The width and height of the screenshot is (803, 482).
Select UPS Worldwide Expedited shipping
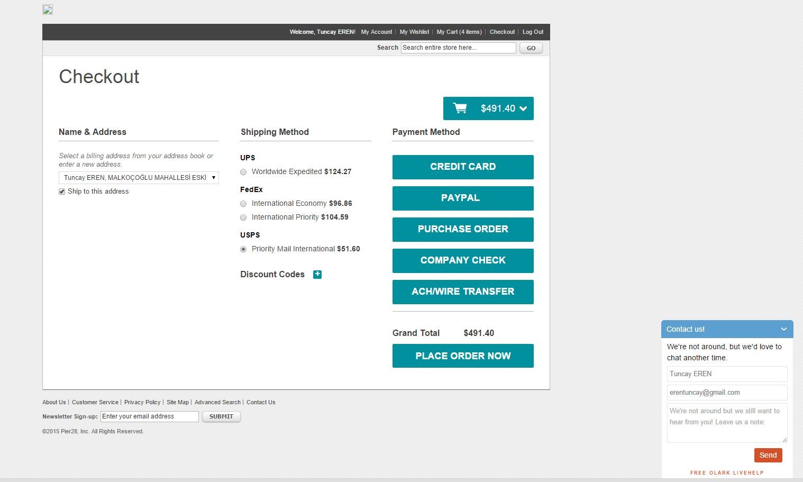[x=243, y=172]
